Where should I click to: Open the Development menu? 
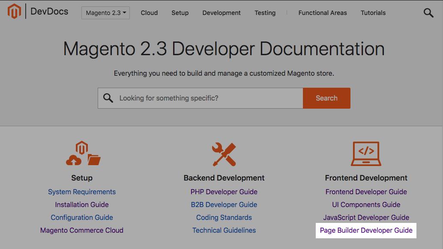(221, 13)
